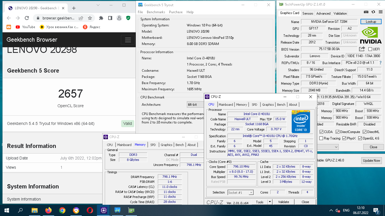Viewport: 385px width, 216px height.
Task: Toggle the DirectML checkbox
Action: click(364, 132)
